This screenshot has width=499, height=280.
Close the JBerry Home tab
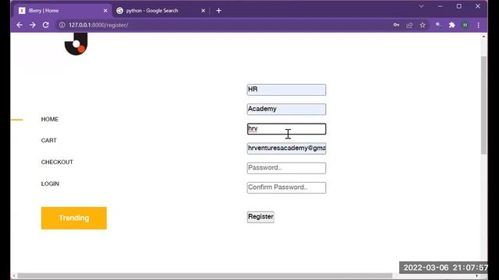105,10
